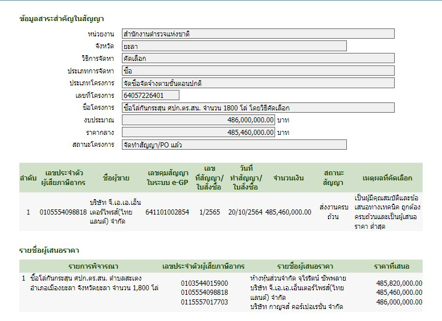Click the หน่วยงาน field showing สำนักงานตำรวจแห่งชาติ

pyautogui.click(x=234, y=34)
